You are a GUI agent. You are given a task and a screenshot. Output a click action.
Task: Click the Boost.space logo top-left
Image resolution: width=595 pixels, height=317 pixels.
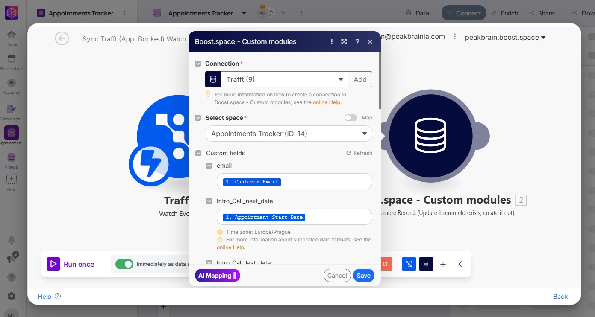[12, 13]
